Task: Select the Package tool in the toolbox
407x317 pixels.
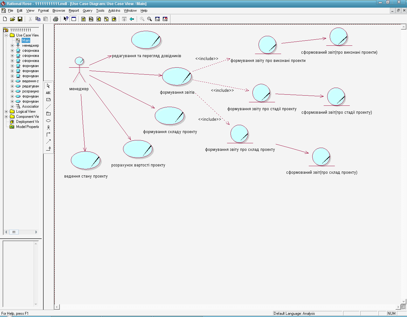Action: tap(48, 114)
